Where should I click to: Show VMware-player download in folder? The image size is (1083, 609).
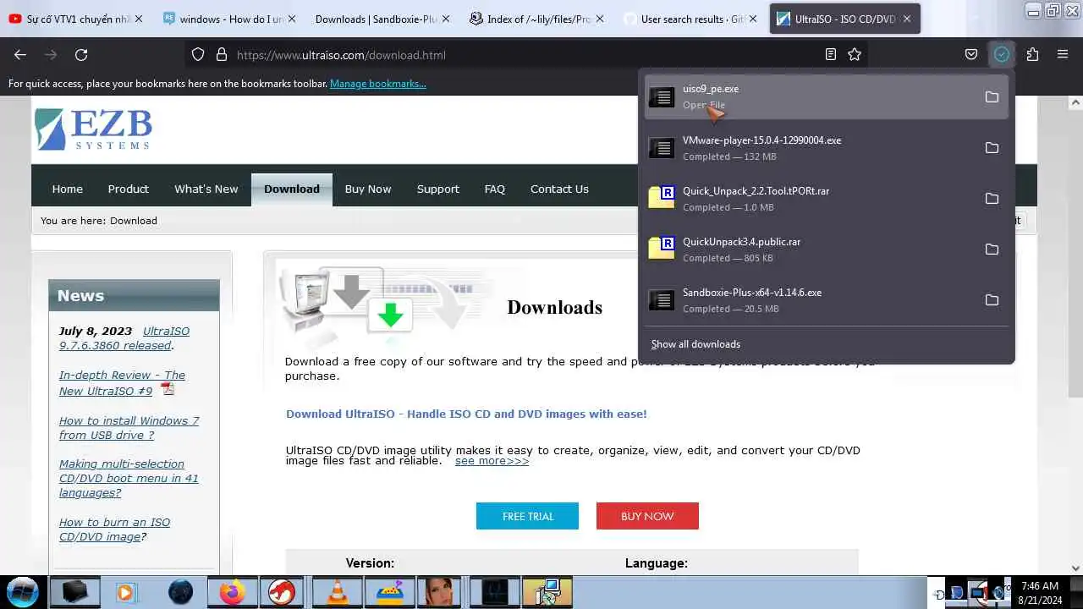992,148
